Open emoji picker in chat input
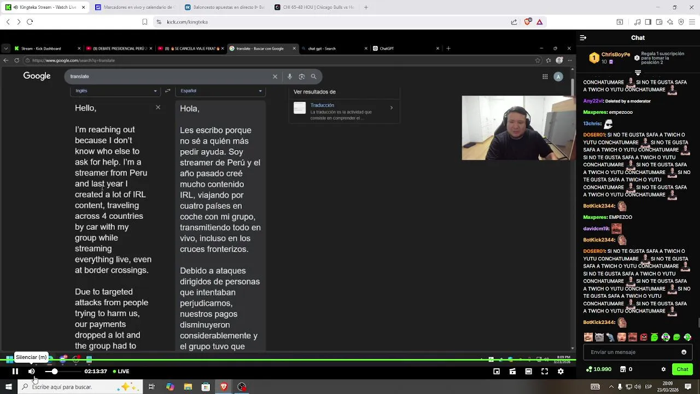The height and width of the screenshot is (394, 700). (684, 352)
